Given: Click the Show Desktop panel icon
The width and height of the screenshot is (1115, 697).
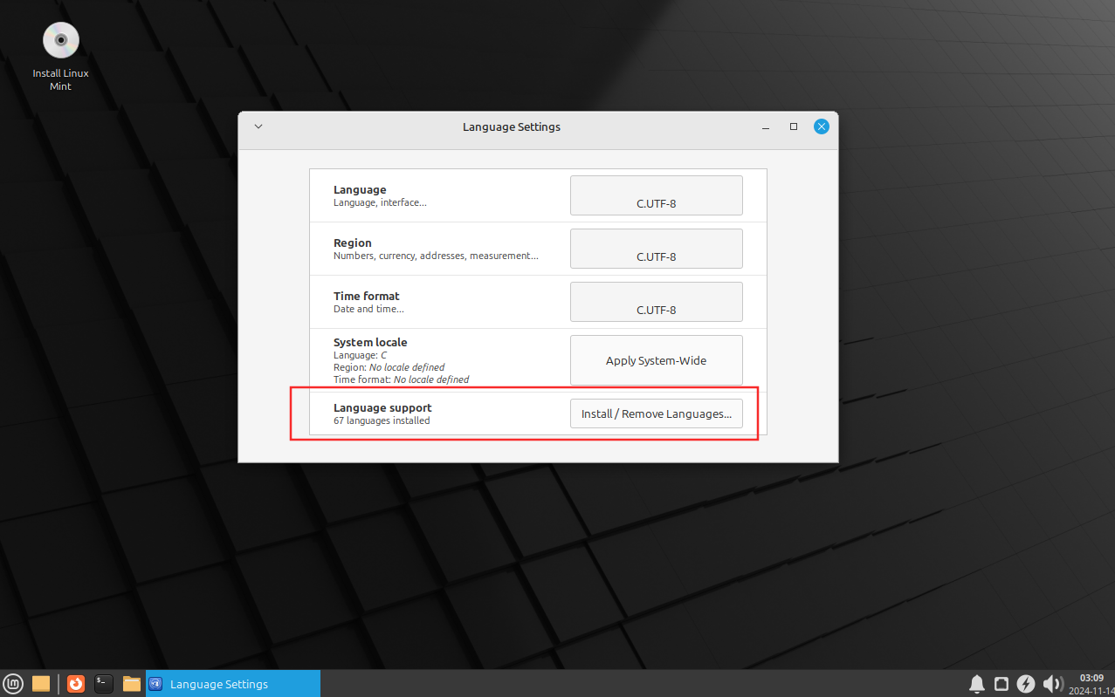Looking at the screenshot, I should (41, 684).
